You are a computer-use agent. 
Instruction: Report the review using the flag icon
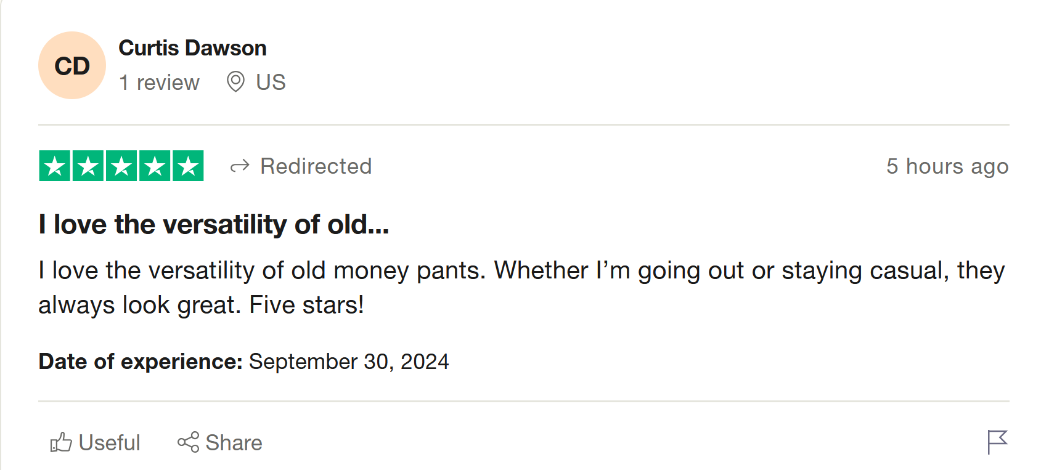tap(997, 442)
